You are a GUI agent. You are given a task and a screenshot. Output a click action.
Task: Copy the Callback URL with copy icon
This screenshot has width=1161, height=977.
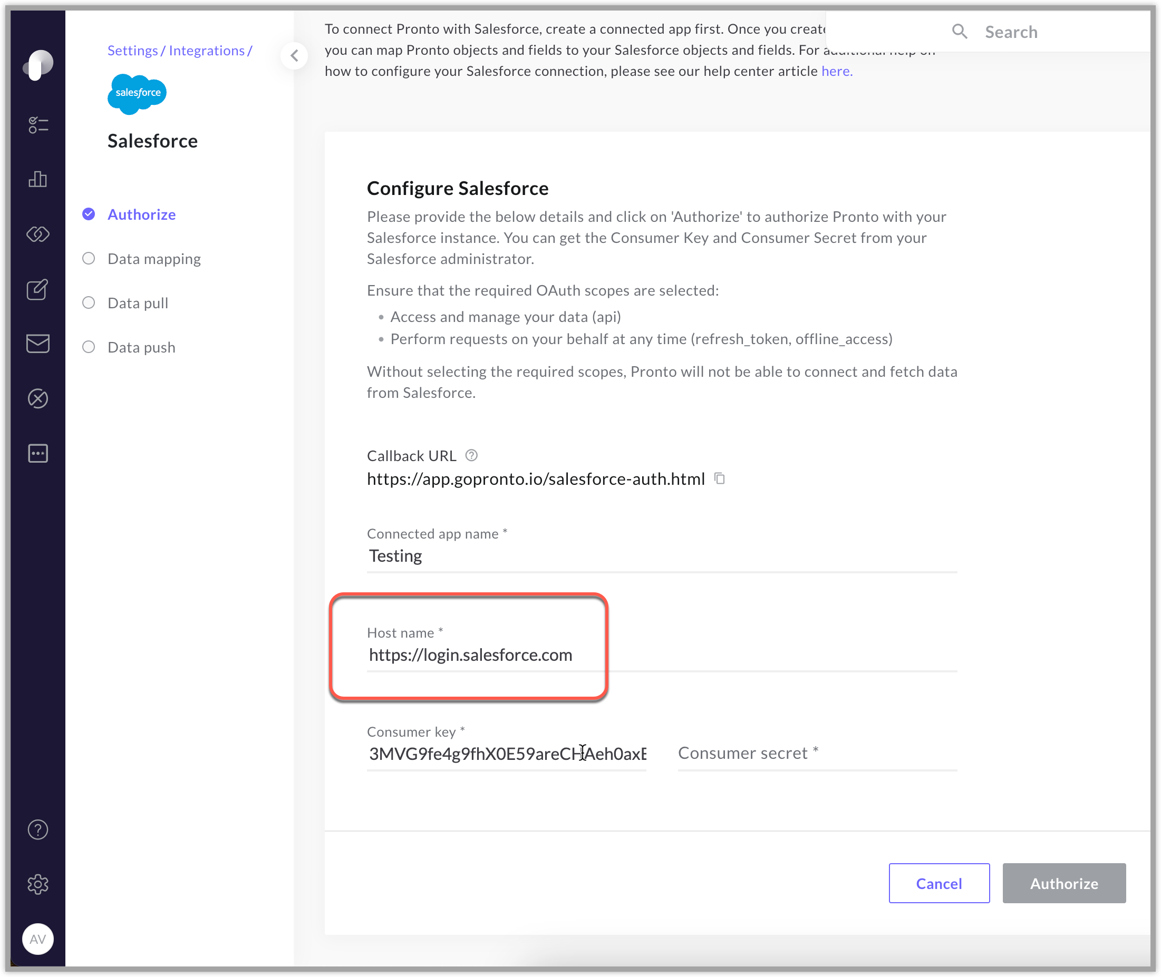(719, 478)
